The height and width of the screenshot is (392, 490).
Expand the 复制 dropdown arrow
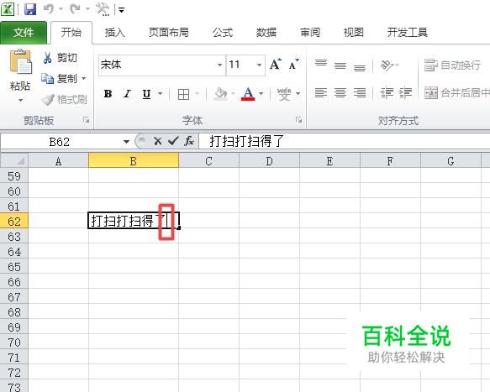[84, 78]
